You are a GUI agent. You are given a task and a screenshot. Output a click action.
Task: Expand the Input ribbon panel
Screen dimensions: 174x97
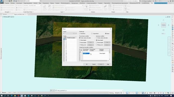coord(62,12)
